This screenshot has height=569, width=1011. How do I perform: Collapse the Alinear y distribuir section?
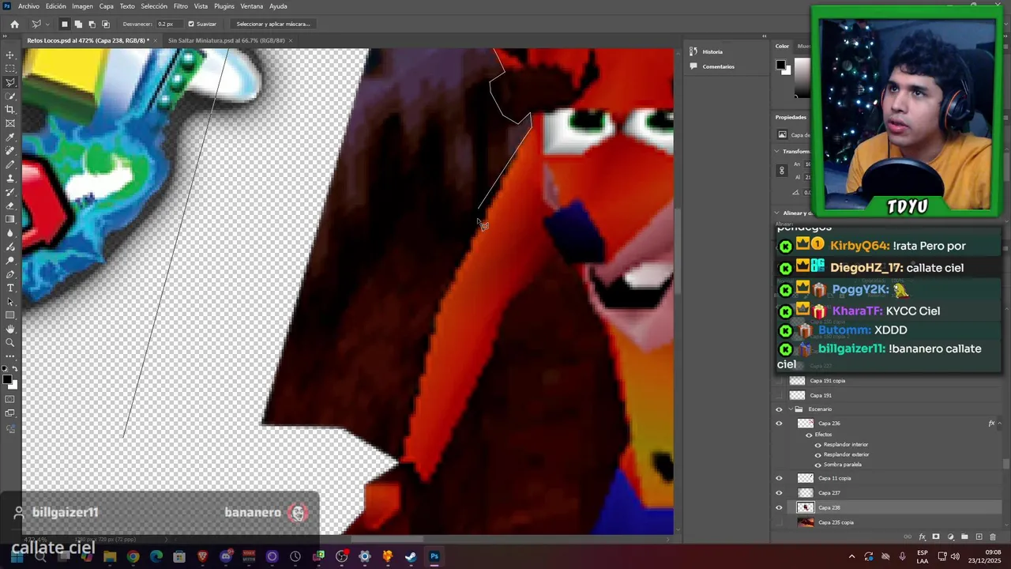pyautogui.click(x=777, y=213)
